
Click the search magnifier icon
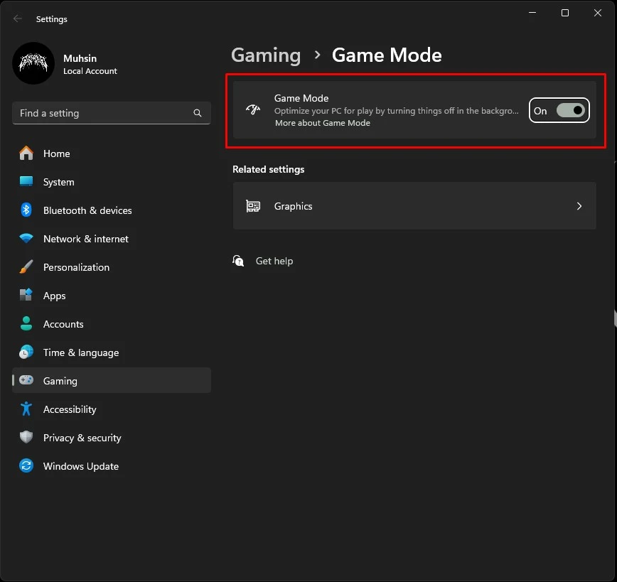pyautogui.click(x=198, y=113)
